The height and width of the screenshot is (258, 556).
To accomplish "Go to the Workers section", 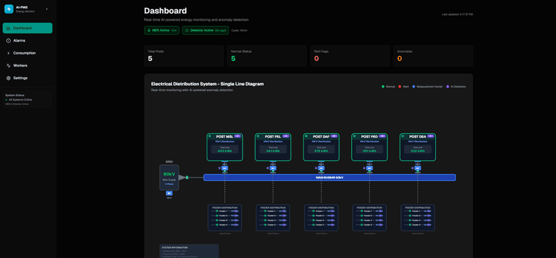I will [x=28, y=66].
